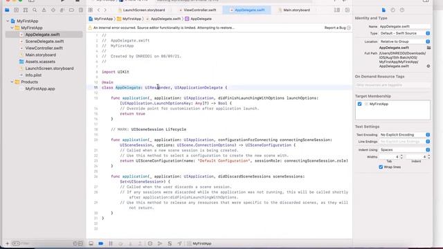The height and width of the screenshot is (249, 443).
Task: Uncheck MyFirstApp target membership
Action: 359,104
